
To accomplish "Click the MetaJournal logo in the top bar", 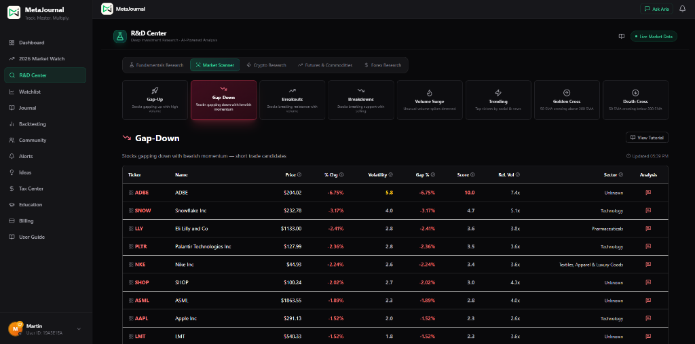I will click(107, 8).
